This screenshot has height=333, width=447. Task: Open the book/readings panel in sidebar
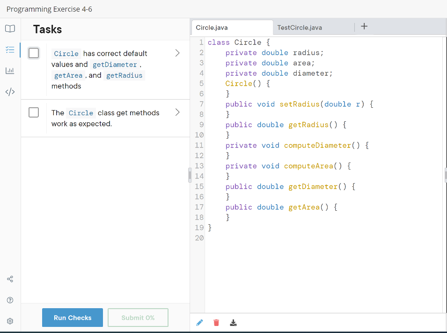click(x=10, y=28)
